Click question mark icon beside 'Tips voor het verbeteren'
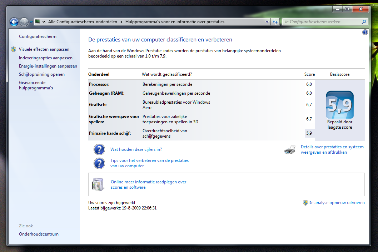Viewport: 378px width, 252px height. [99, 163]
